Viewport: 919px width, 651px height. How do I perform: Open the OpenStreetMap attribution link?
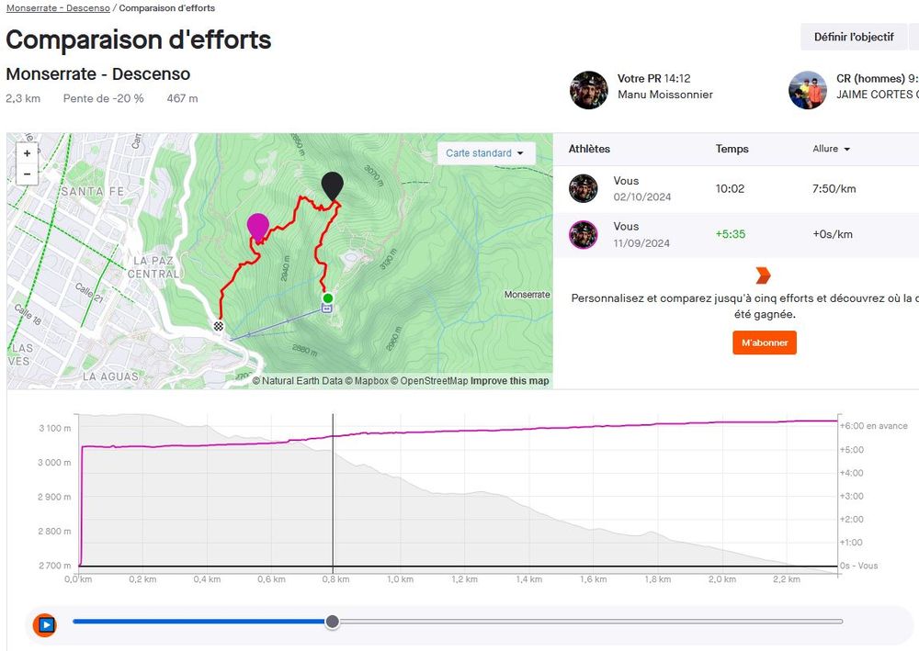click(x=431, y=381)
